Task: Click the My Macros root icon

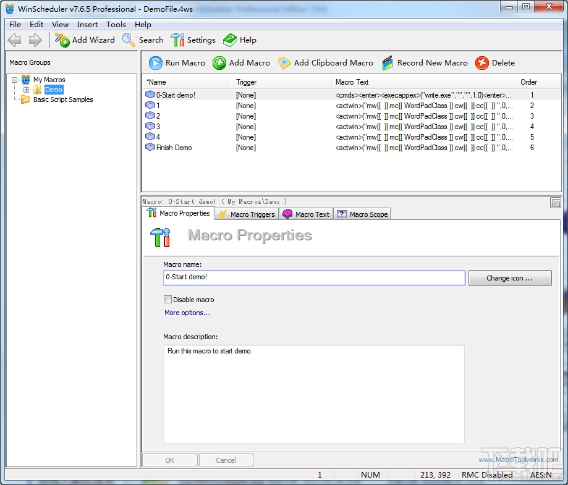Action: click(26, 79)
